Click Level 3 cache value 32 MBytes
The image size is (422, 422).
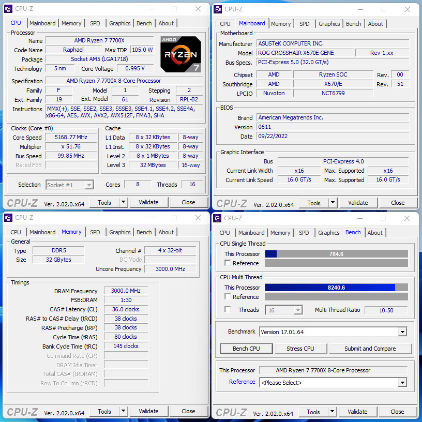tap(153, 165)
